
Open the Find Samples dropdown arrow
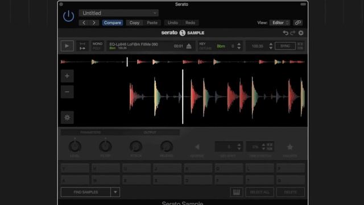tap(115, 192)
